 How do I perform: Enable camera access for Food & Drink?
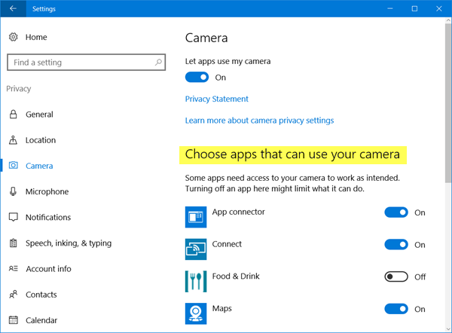pyautogui.click(x=396, y=277)
